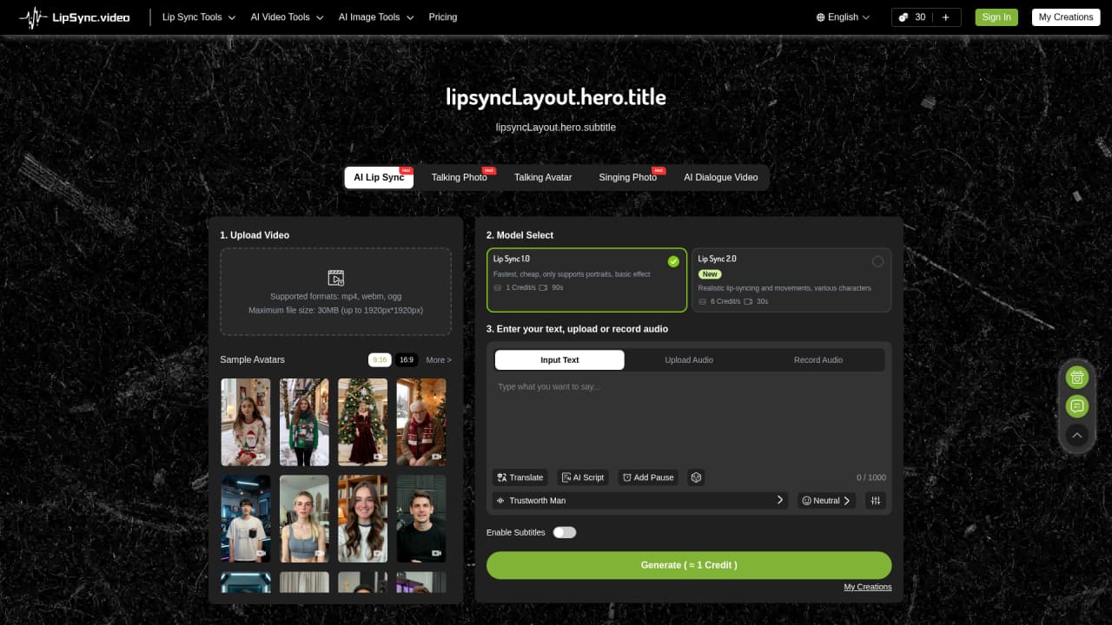This screenshot has height=625, width=1112.
Task: Click the Translate tool button
Action: coord(520,477)
